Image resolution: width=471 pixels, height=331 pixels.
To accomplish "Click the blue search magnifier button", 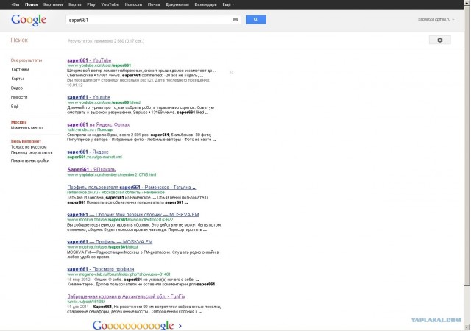I will (x=255, y=20).
